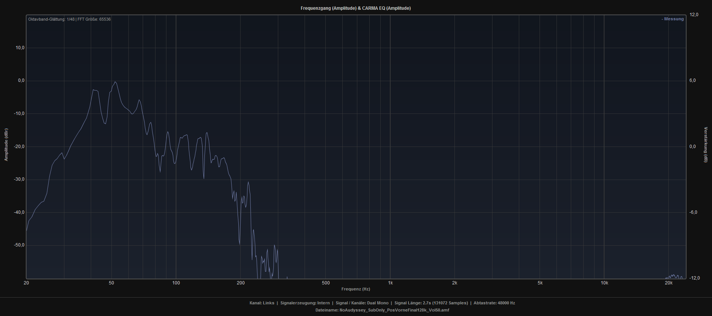Click the 1k tick label on frequency axis

pos(390,283)
